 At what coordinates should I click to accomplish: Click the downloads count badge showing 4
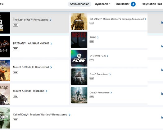[x=133, y=4]
